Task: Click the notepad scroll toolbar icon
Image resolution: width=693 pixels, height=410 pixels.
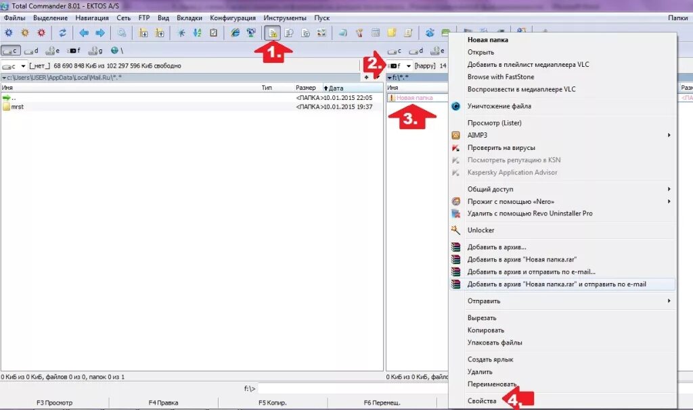Action: (408, 32)
